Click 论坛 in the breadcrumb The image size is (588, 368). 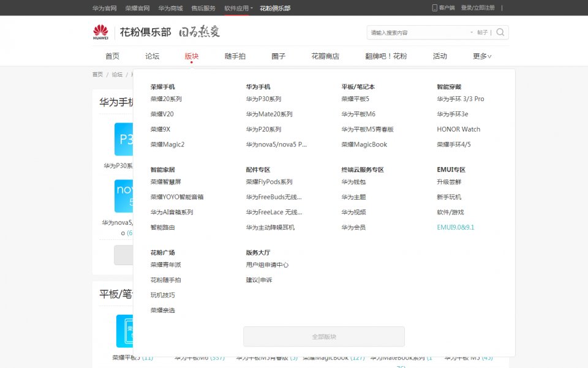click(x=117, y=75)
